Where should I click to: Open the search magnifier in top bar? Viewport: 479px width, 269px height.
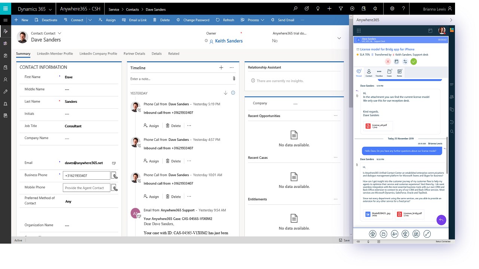point(295,9)
